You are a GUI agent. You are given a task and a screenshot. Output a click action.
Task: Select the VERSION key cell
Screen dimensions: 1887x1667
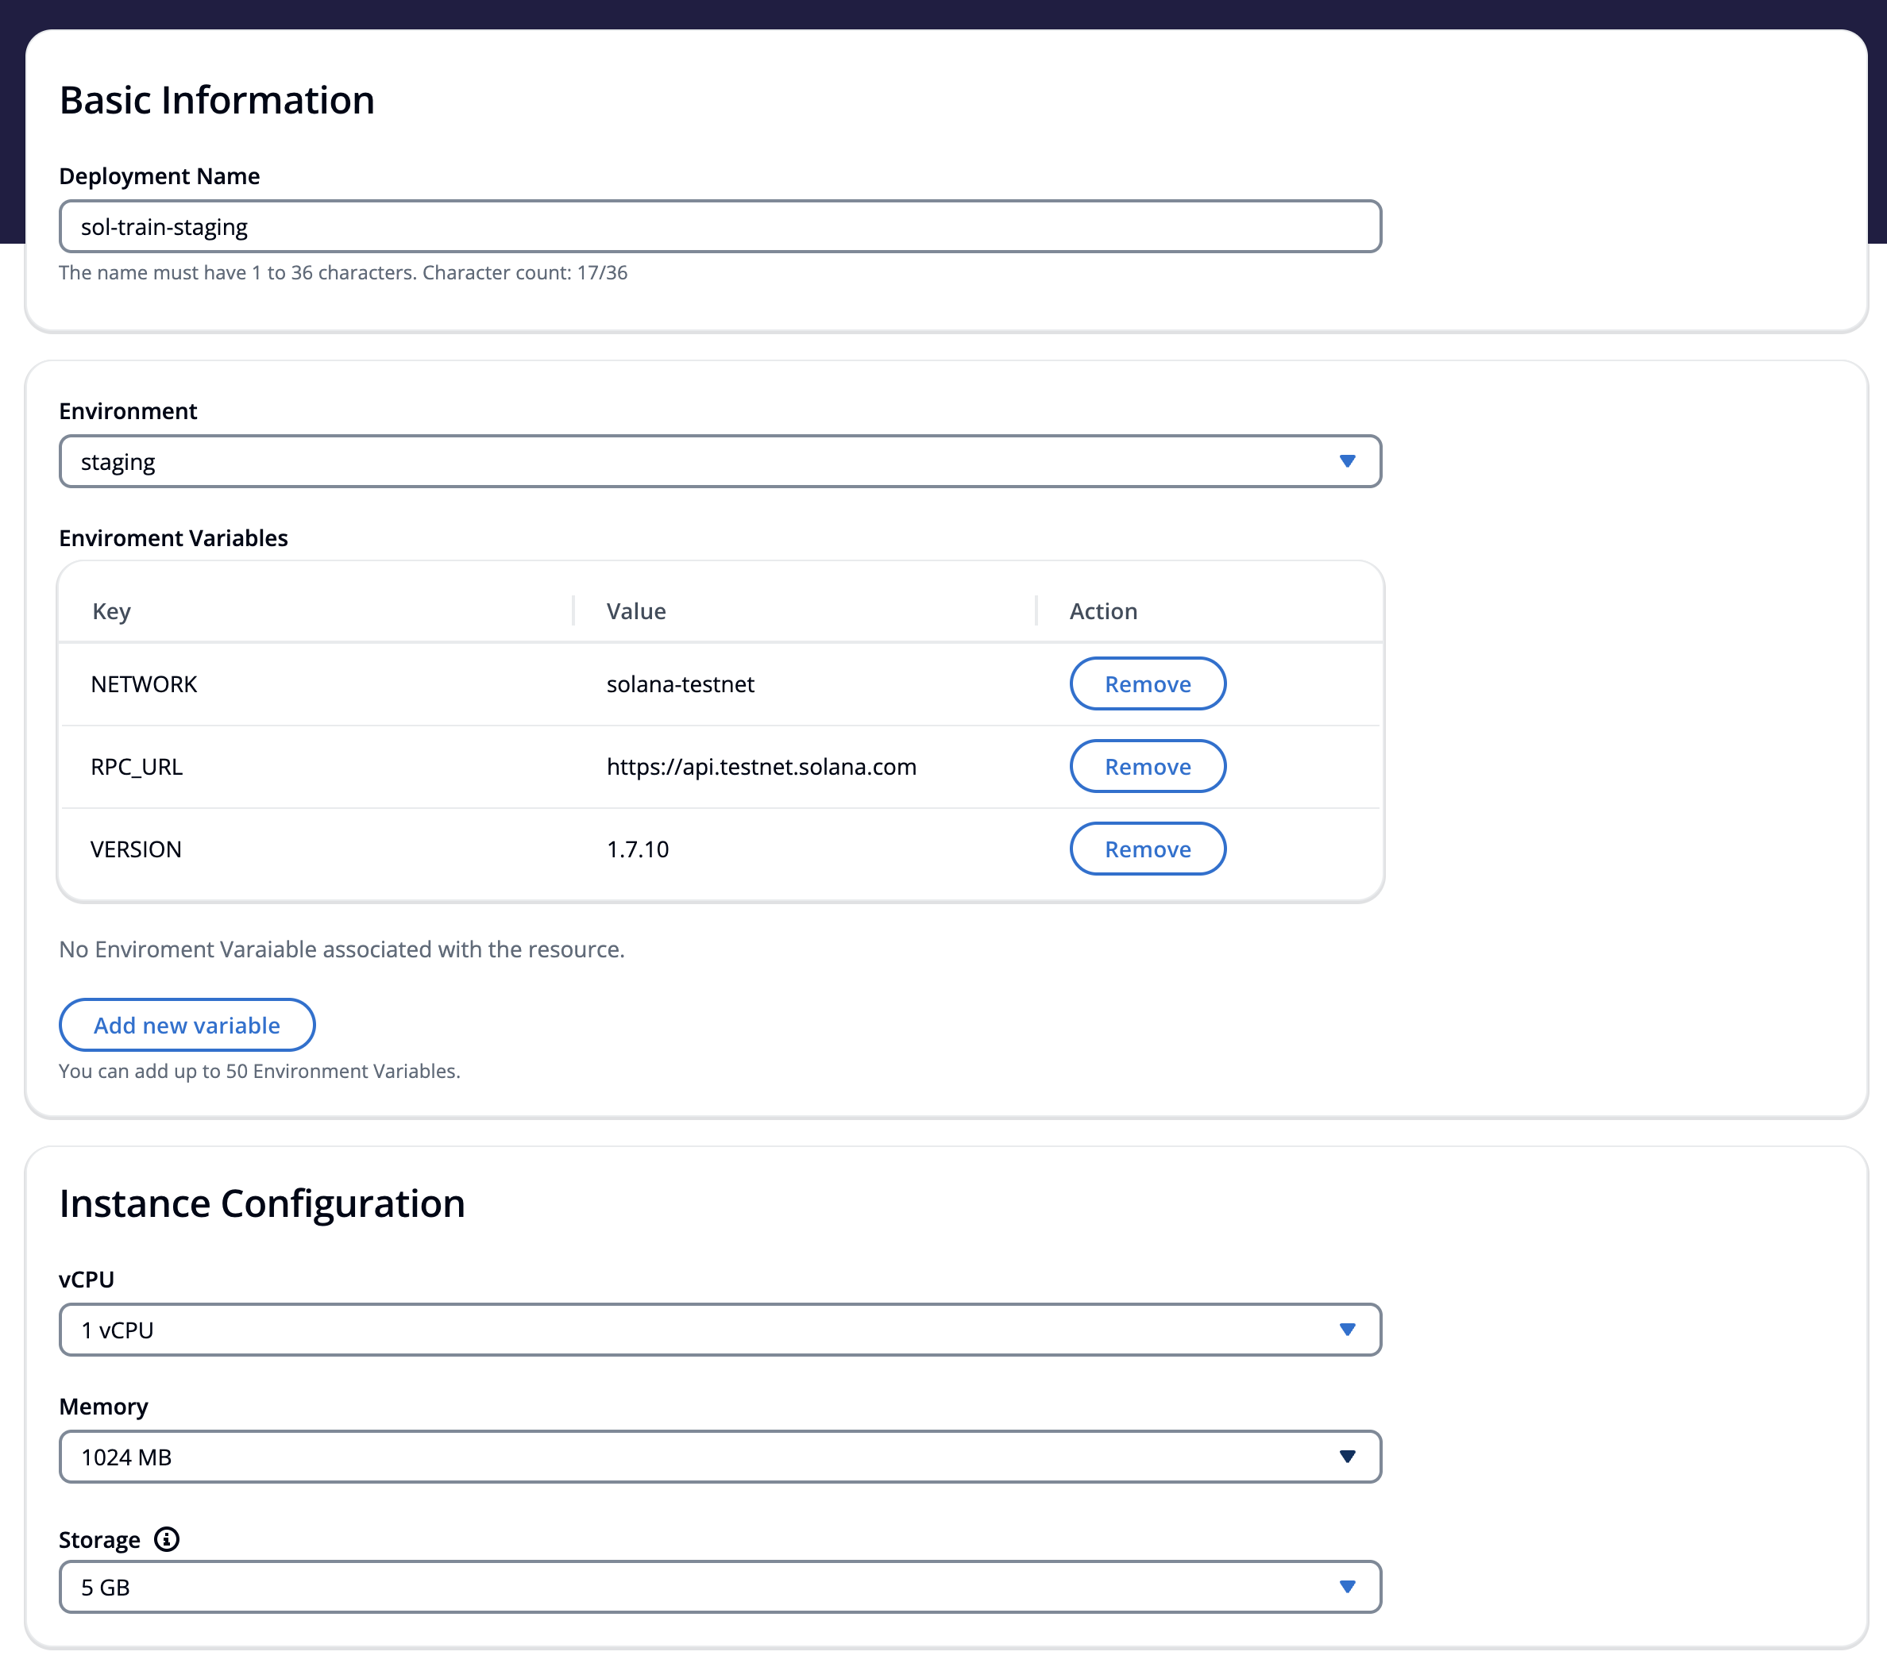coord(136,849)
